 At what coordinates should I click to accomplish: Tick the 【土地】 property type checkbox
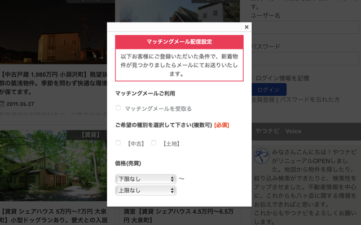point(154,143)
